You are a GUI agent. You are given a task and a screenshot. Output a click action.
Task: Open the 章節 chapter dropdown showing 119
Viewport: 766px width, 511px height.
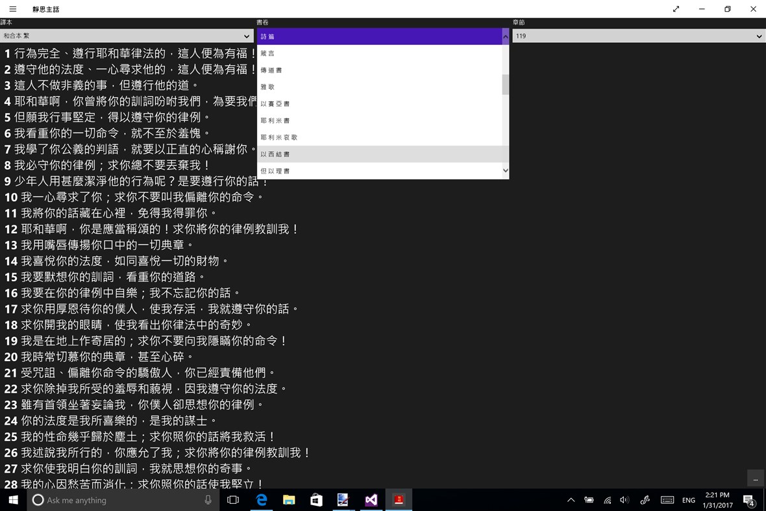pos(637,36)
